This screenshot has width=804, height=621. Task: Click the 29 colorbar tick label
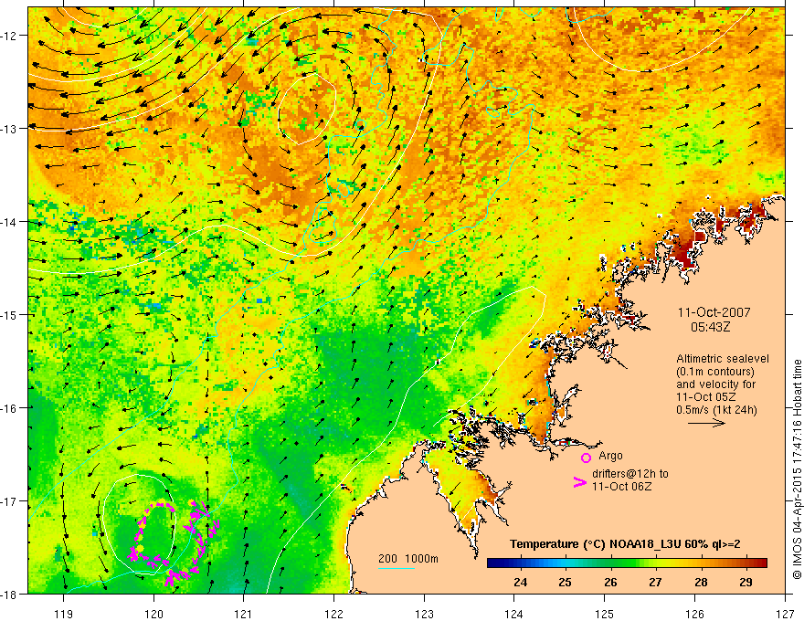coord(746,582)
